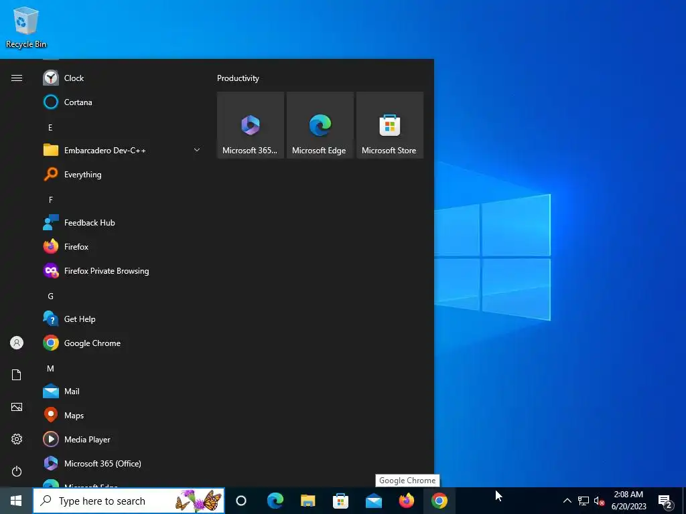
Task: Show hidden system tray icons
Action: click(567, 501)
